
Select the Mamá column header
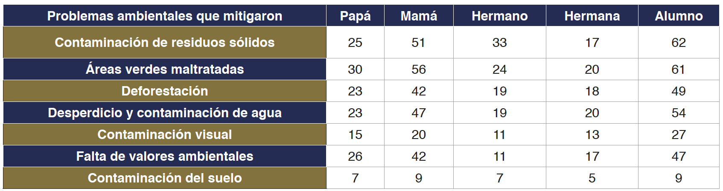pyautogui.click(x=419, y=16)
